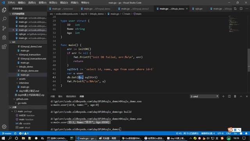250x141 pixels.
Task: Split the terminal panel
Action: (x=229, y=96)
